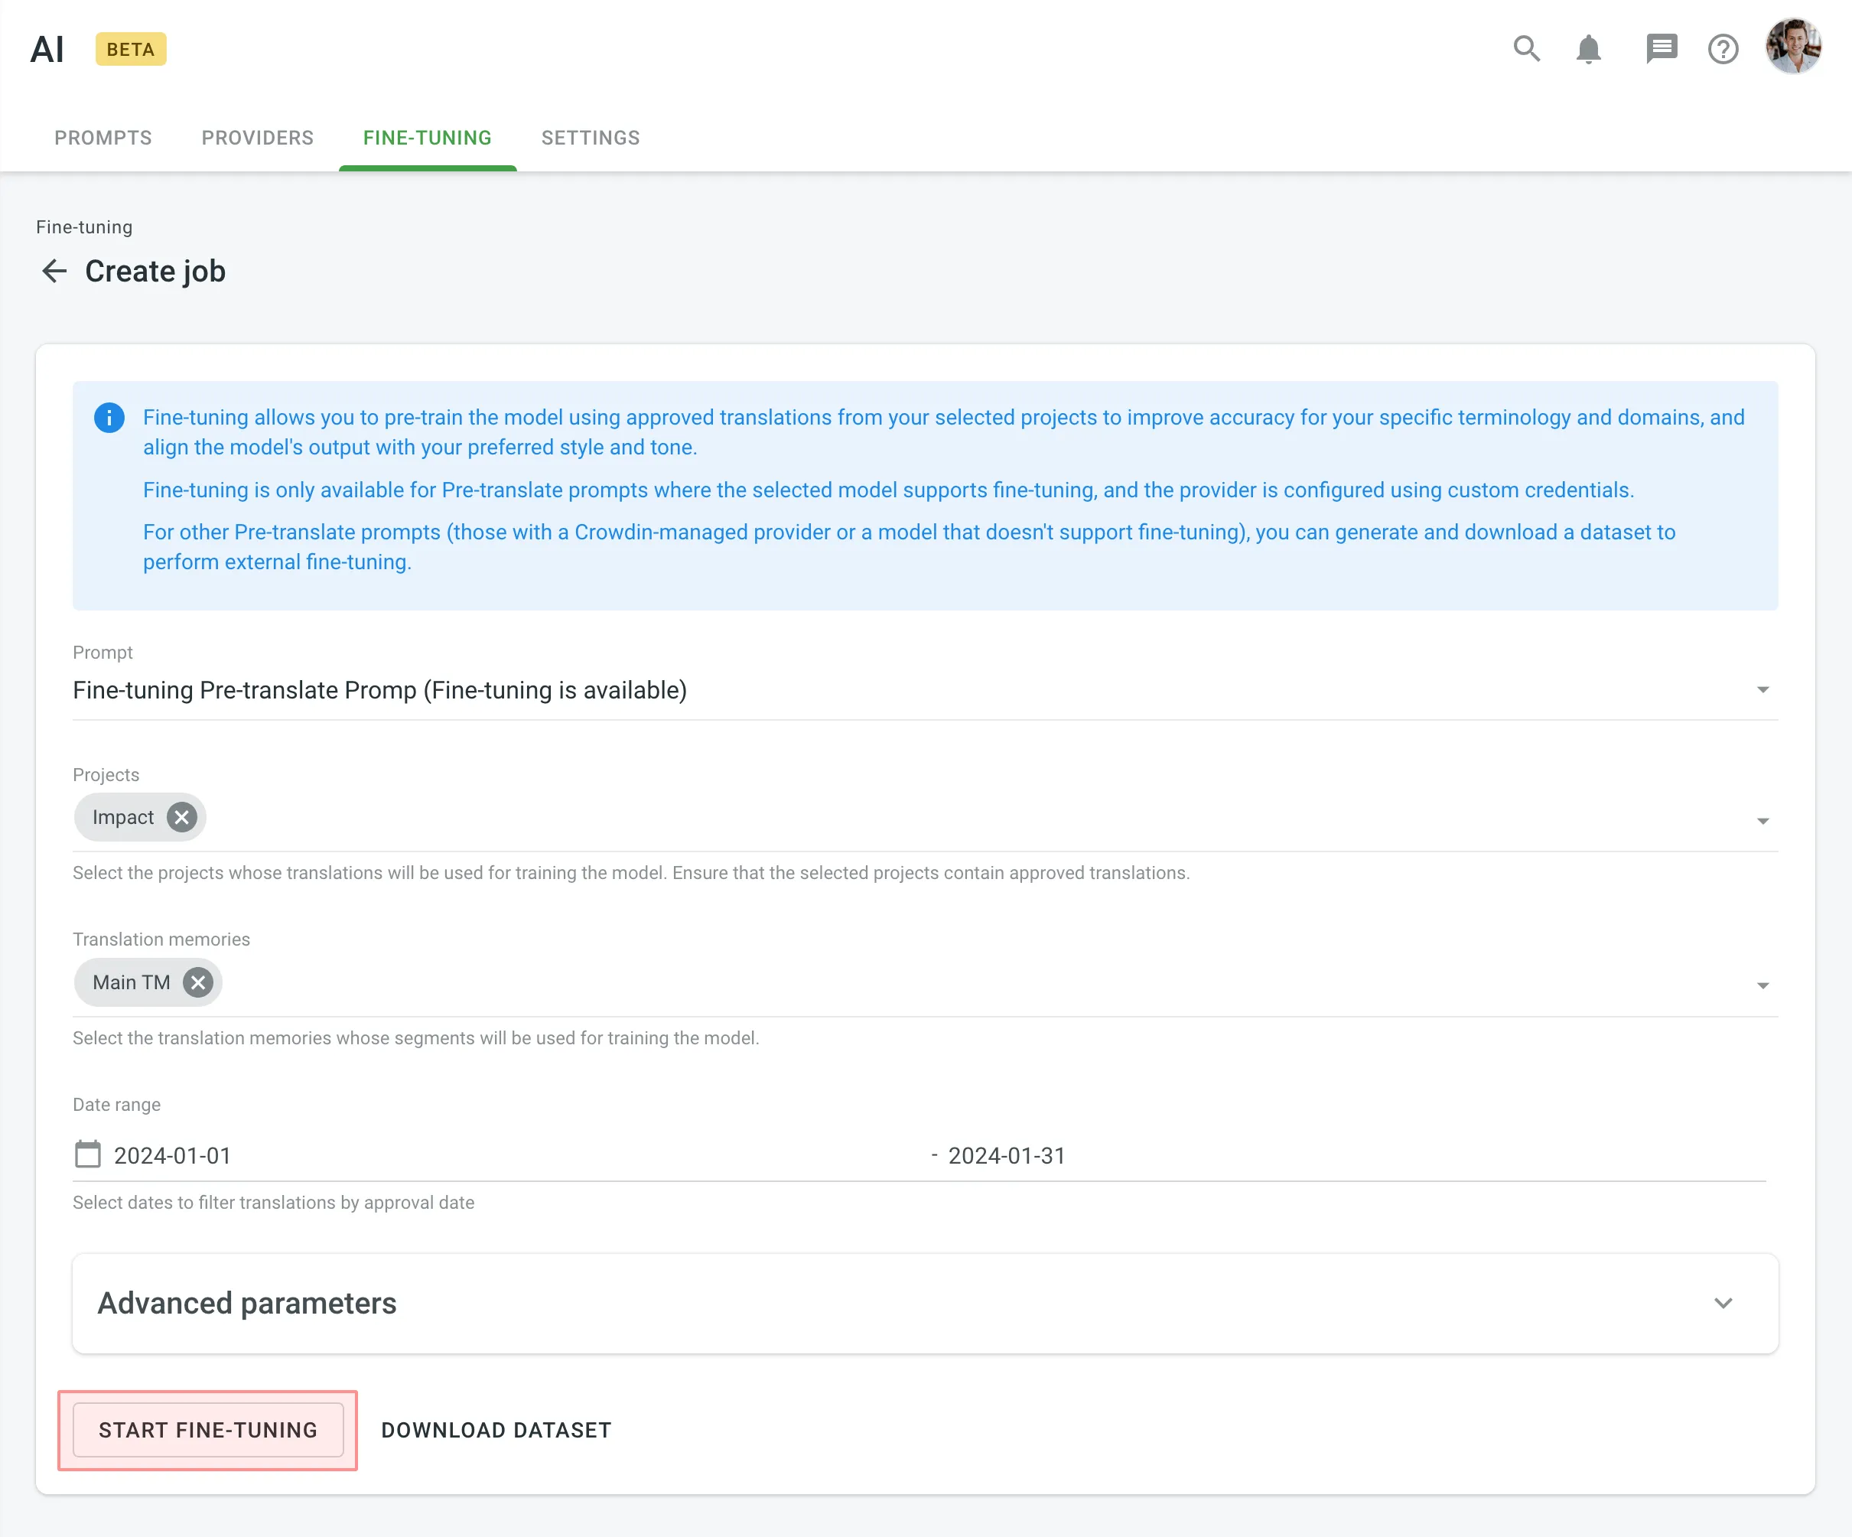Open your profile avatar

[x=1795, y=47]
